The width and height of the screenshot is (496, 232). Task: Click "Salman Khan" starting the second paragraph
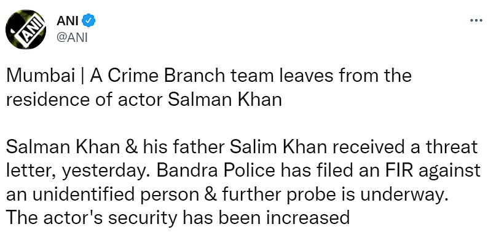[x=63, y=147]
